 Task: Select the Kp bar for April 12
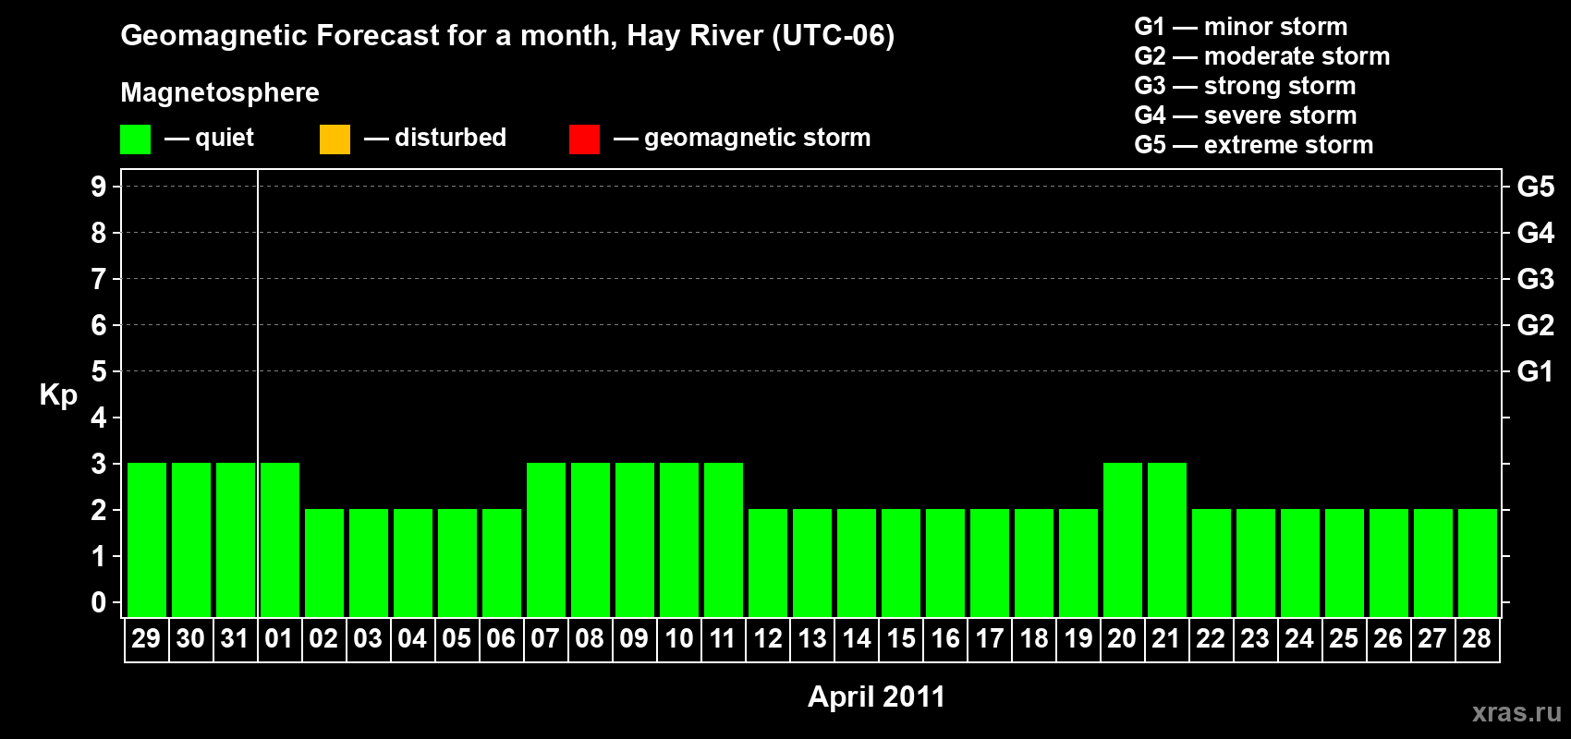[768, 563]
